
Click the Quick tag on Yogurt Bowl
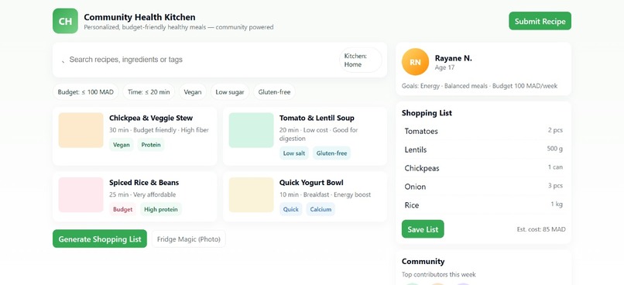click(x=290, y=209)
